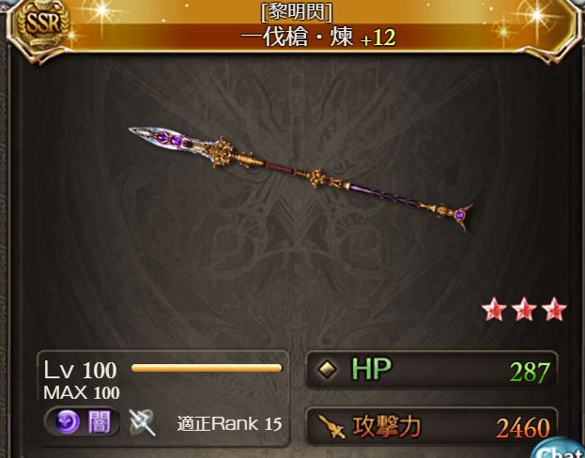This screenshot has height=458, width=585.
Task: Click the HP diamond icon
Action: coord(327,369)
